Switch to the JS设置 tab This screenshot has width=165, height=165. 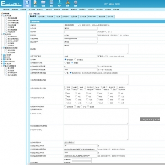58,17
